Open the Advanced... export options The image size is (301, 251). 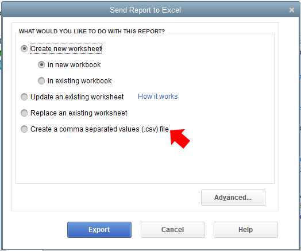coord(233,198)
